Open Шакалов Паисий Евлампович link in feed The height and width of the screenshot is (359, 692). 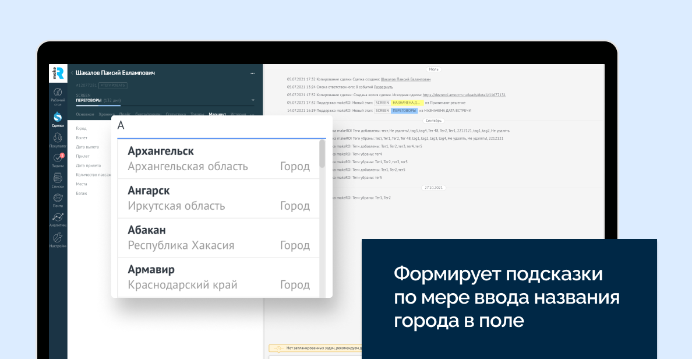point(405,79)
